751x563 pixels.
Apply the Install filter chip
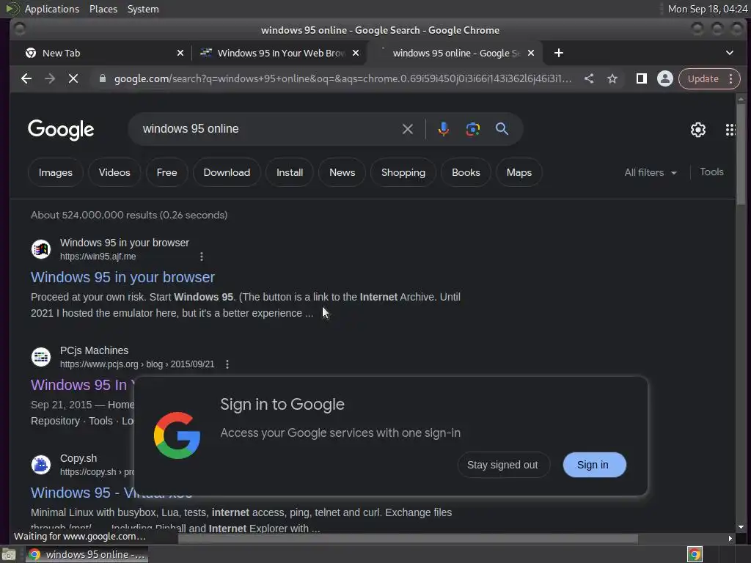coord(290,172)
